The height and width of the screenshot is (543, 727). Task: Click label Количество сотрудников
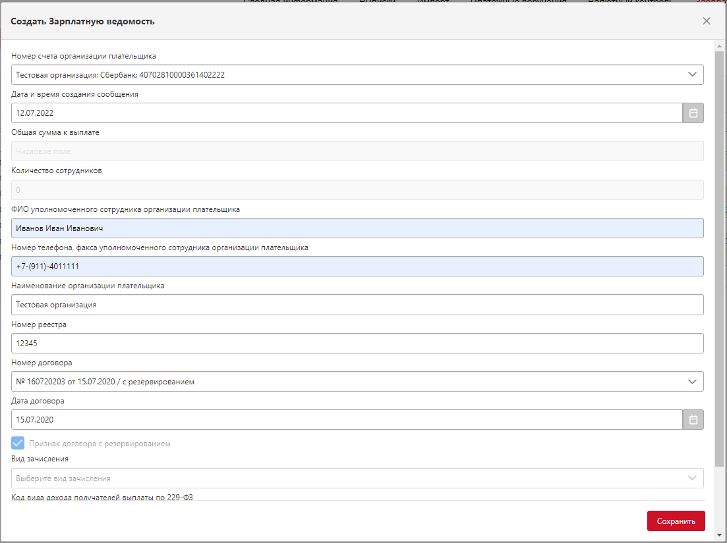[x=57, y=170]
